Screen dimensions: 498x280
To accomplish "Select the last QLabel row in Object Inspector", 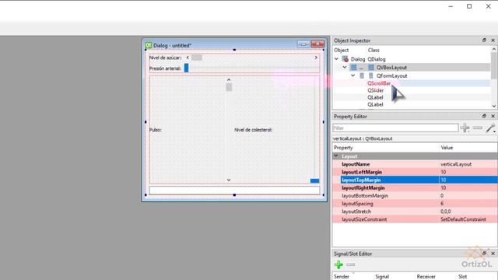I will (412, 104).
